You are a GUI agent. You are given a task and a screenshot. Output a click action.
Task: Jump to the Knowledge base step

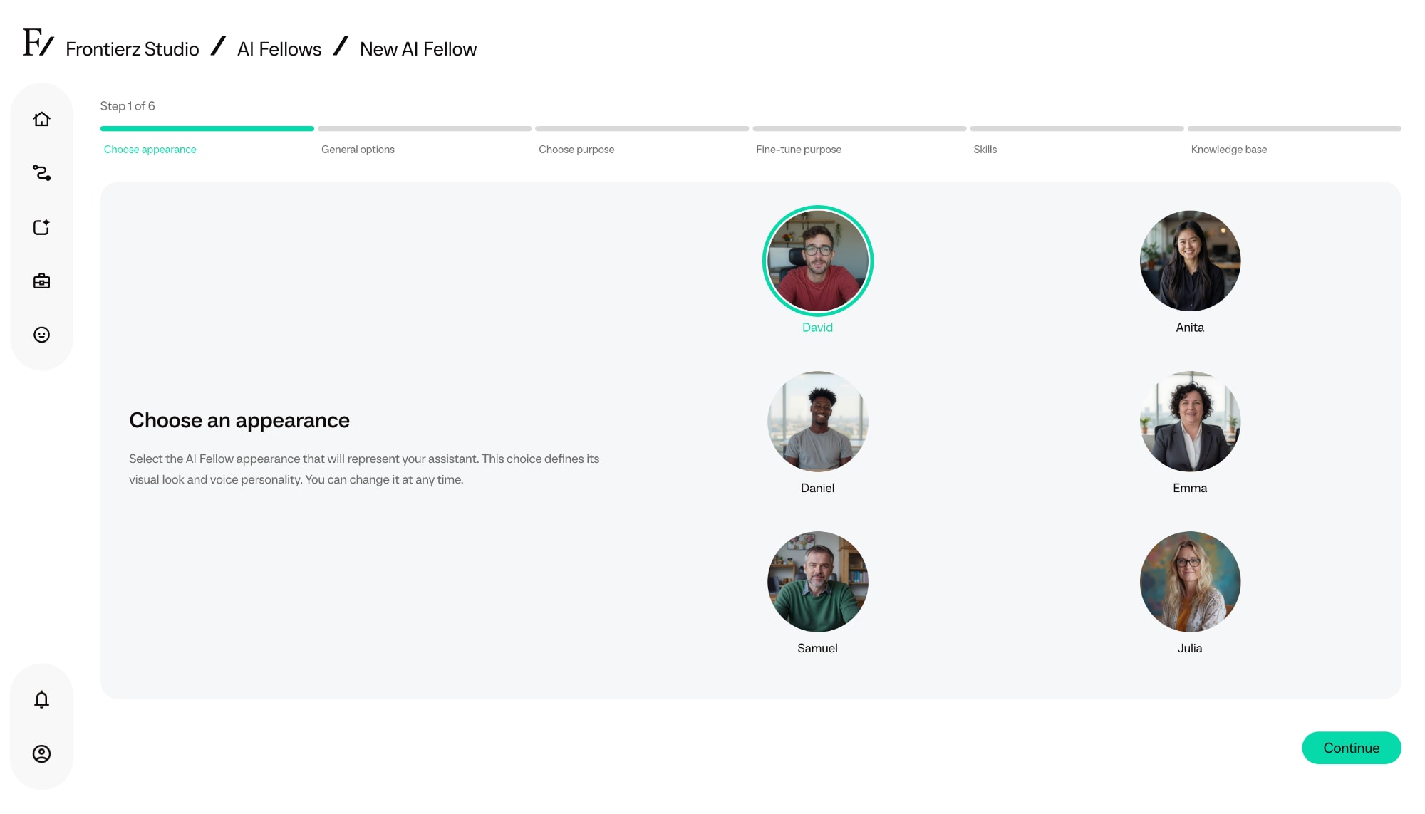point(1228,150)
